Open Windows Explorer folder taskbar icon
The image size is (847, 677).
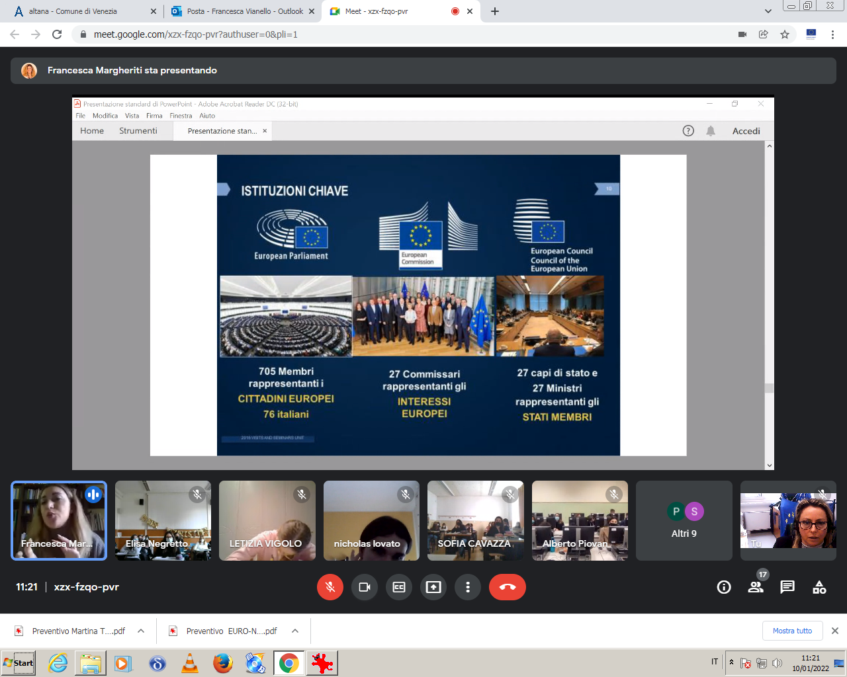click(91, 663)
